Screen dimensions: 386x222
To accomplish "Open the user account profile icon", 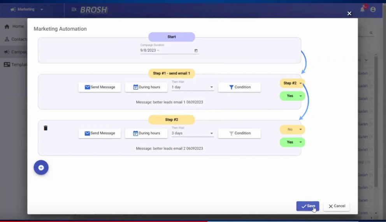I will point(373,9).
